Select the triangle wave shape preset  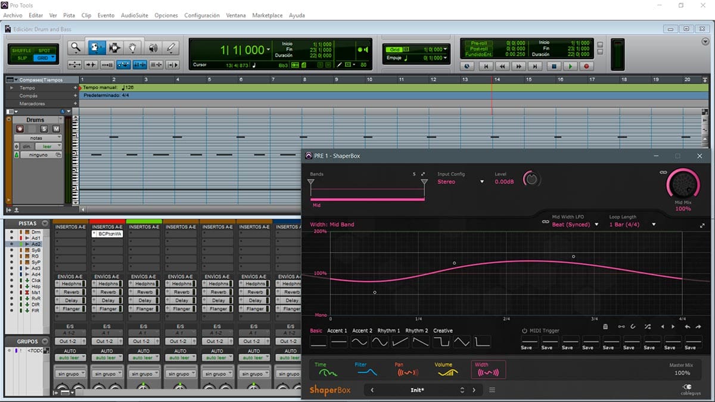tap(462, 342)
